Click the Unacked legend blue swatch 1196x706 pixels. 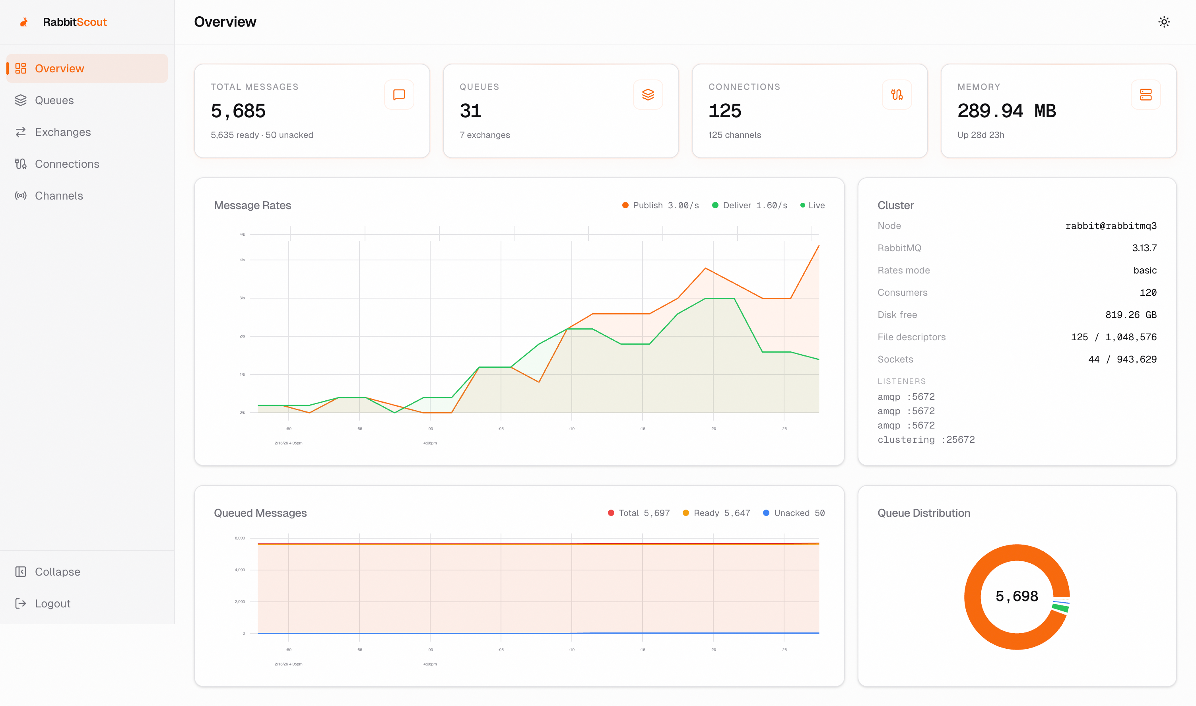pos(766,513)
